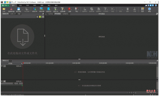Toggle the video track 1 visibility icon

(x=5, y=66)
